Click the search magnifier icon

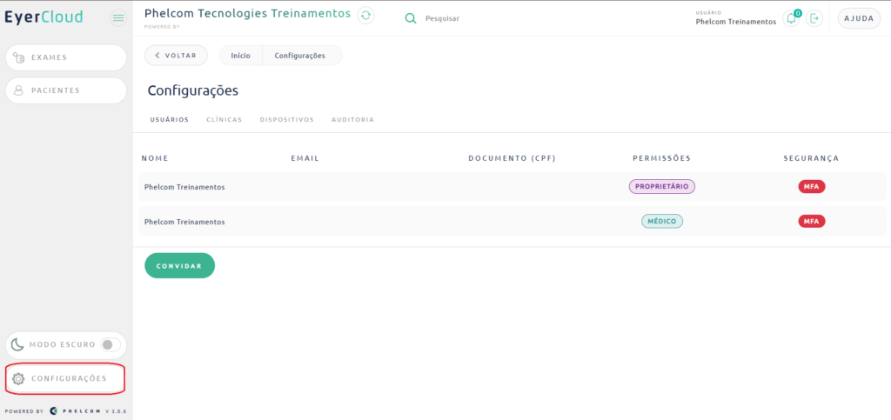(x=411, y=18)
